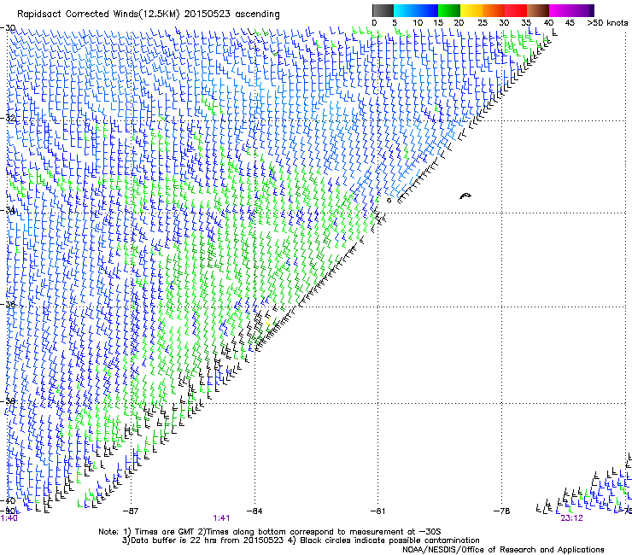Click the latitude label "-32"

coord(8,118)
